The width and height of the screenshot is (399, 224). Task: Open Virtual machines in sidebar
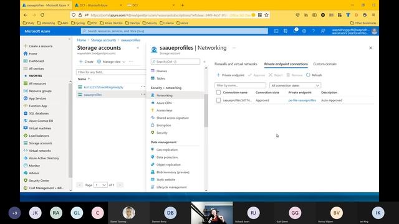[37, 129]
